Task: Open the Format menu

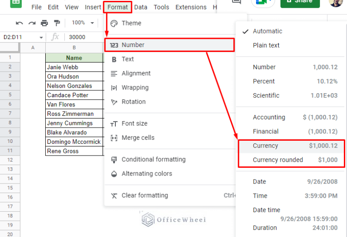Action: [118, 7]
